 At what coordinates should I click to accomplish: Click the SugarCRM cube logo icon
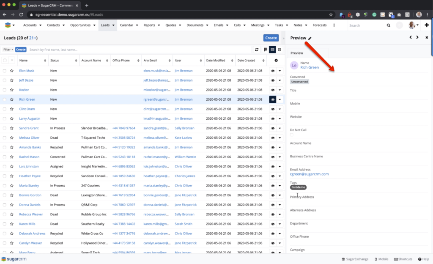8,25
